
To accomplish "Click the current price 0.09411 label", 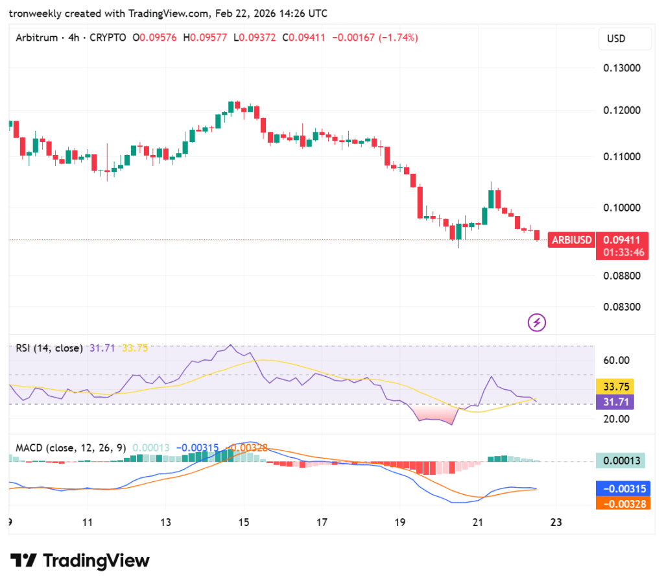I will 622,240.
